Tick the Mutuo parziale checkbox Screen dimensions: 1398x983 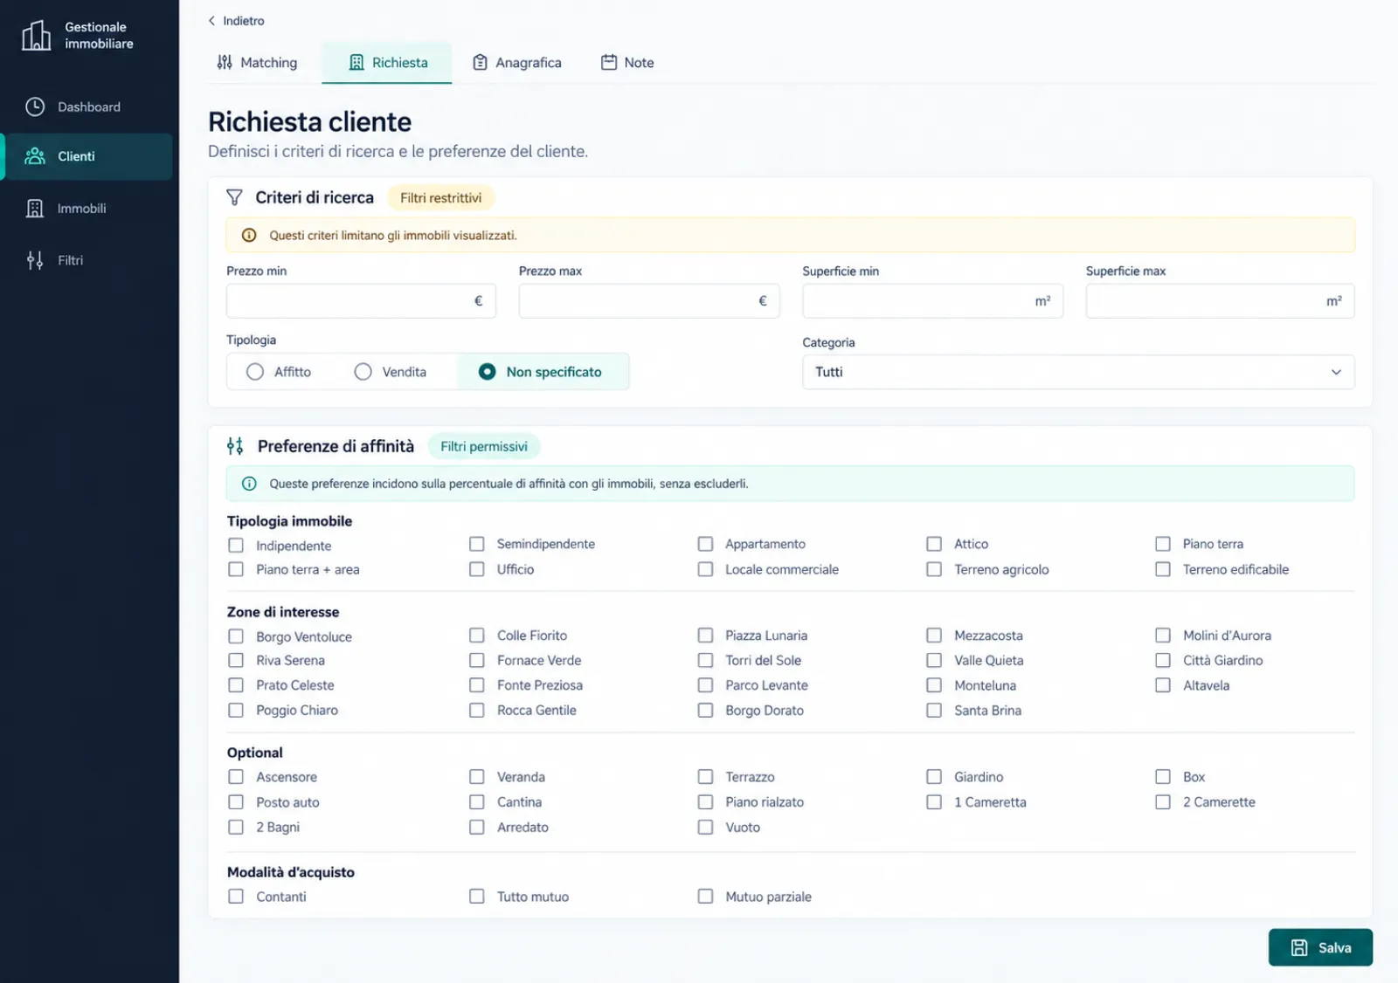[x=705, y=897]
